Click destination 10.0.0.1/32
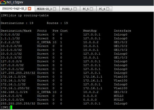 point(11,54)
